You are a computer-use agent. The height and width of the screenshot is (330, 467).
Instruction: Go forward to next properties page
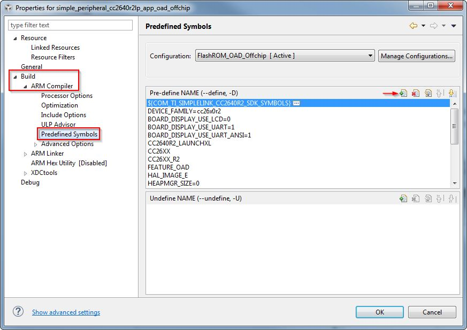pyautogui.click(x=434, y=26)
